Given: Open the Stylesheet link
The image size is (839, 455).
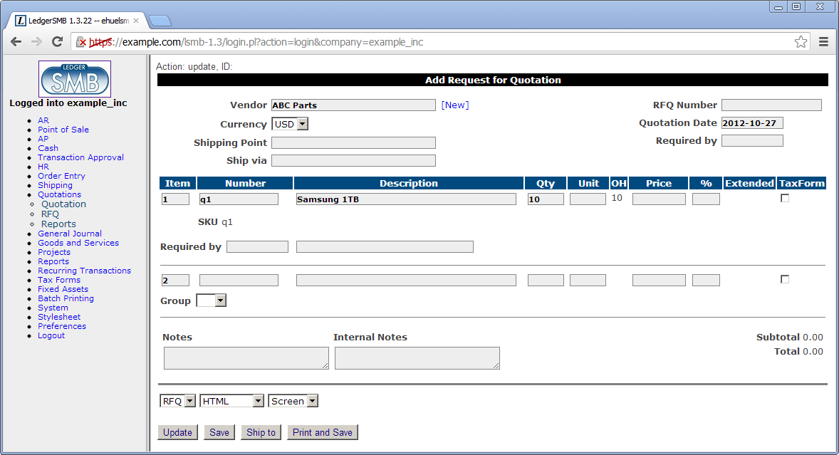Looking at the screenshot, I should point(59,317).
